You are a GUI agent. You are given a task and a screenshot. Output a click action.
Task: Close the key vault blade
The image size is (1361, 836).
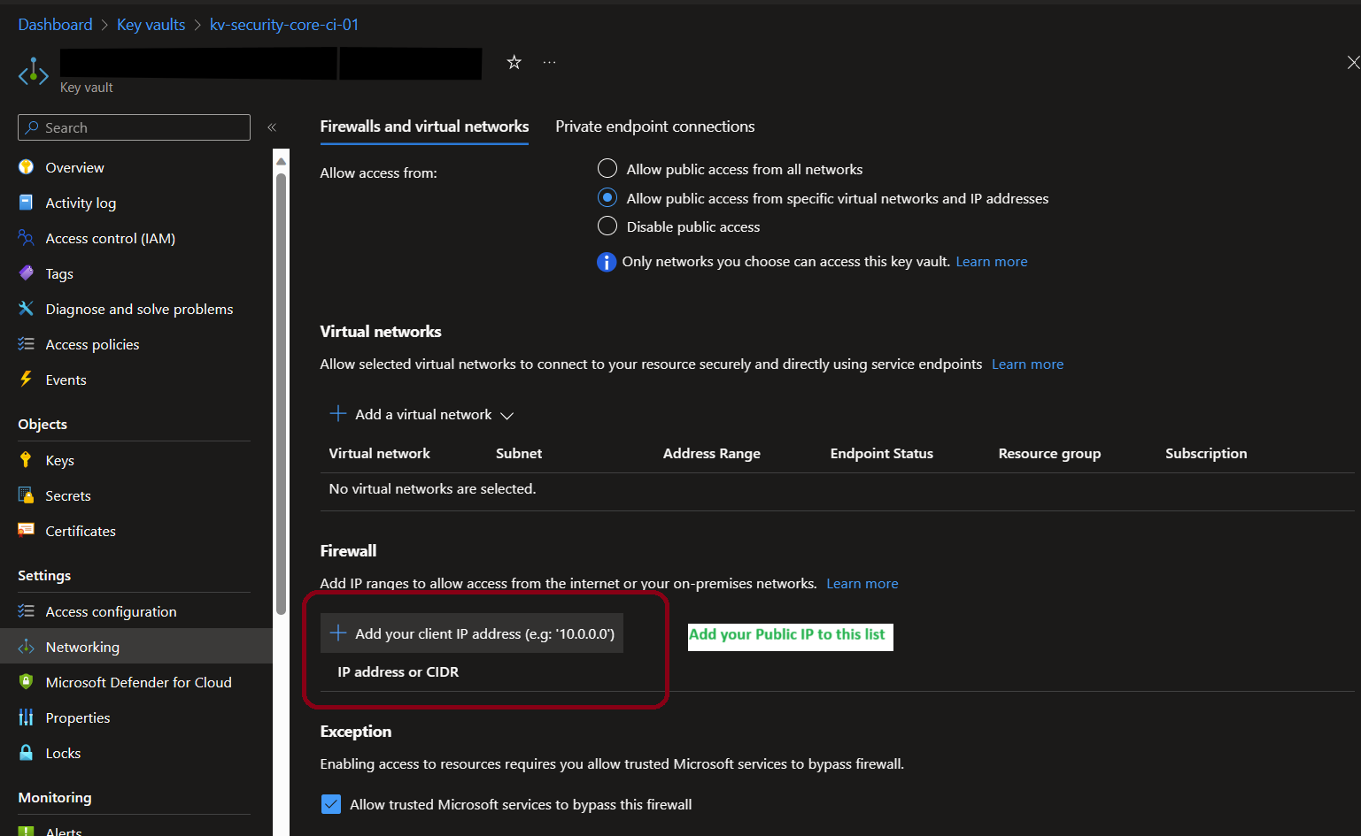click(1352, 62)
